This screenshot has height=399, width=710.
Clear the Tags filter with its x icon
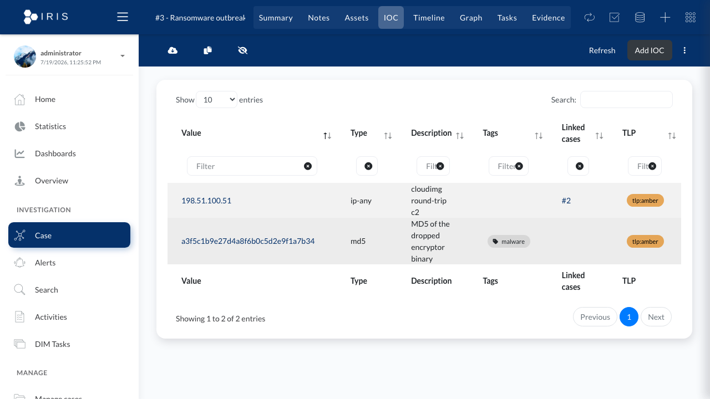coord(519,166)
